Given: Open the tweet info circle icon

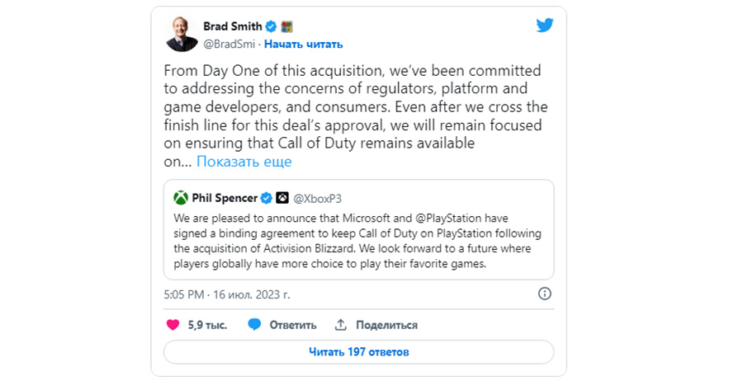Looking at the screenshot, I should (544, 294).
